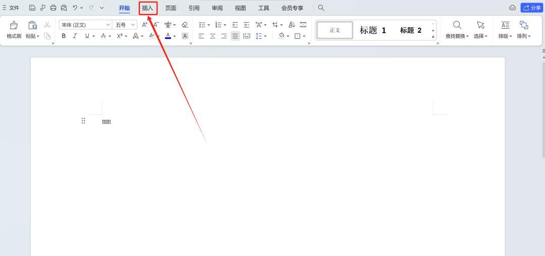545x256 pixels.
Task: Toggle Bold formatting
Action: (64, 36)
